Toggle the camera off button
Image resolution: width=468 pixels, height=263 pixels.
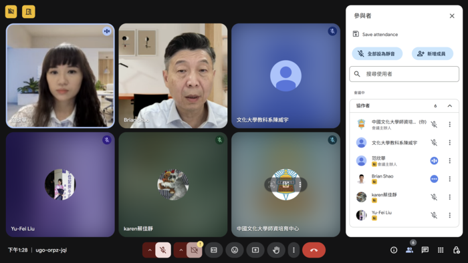194,250
